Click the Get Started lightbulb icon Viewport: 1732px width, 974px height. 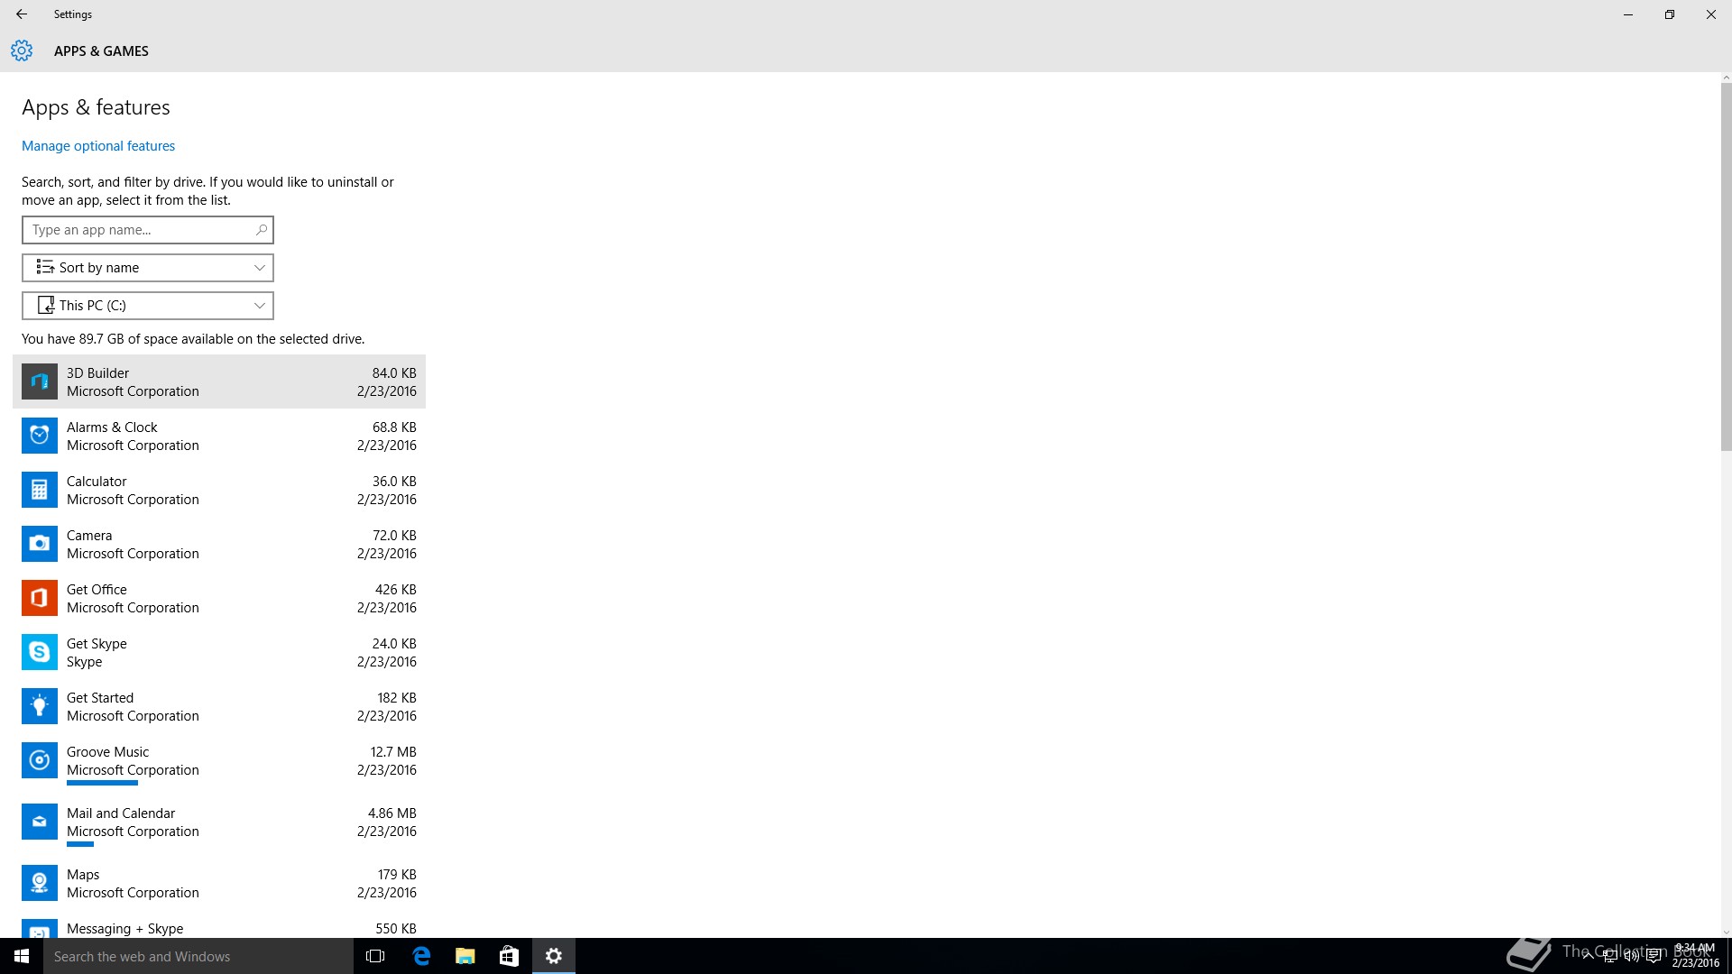[x=40, y=706]
